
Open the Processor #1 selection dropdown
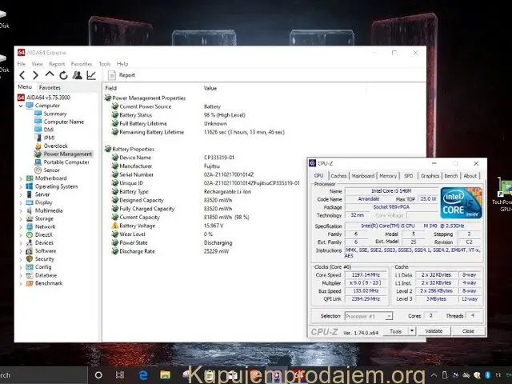pos(368,316)
